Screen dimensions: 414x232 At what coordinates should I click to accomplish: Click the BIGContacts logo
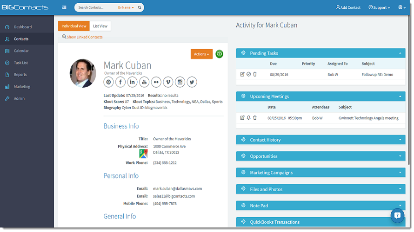25,7
